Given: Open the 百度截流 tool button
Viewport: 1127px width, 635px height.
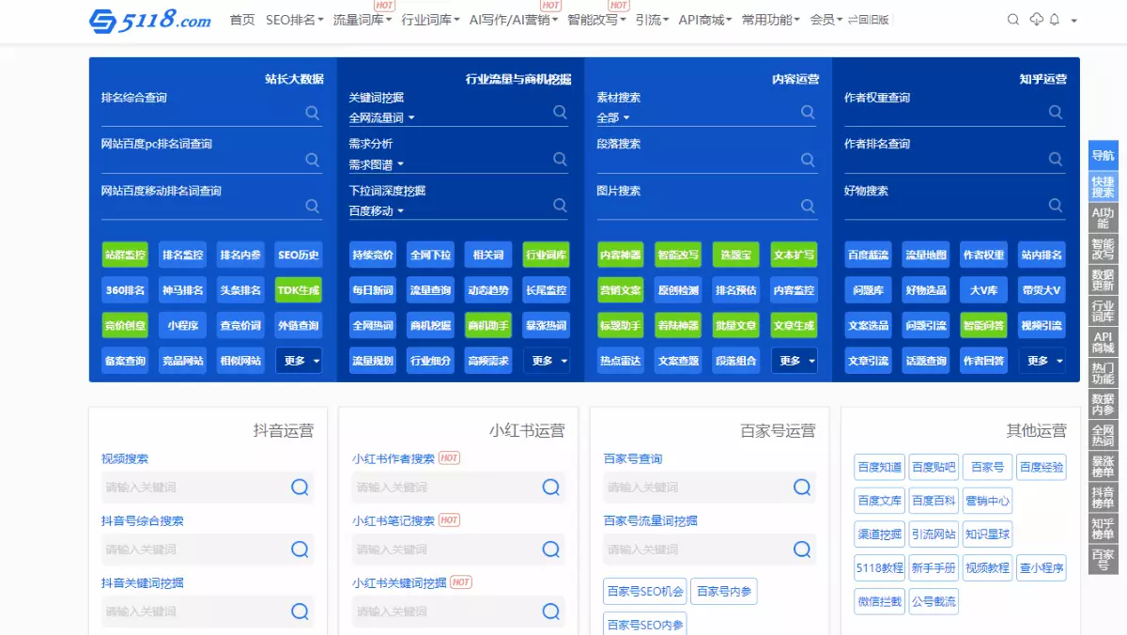Looking at the screenshot, I should (x=868, y=255).
